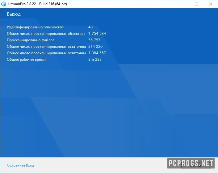
Task: Open the Сохранить Вход link
Action: [20, 165]
